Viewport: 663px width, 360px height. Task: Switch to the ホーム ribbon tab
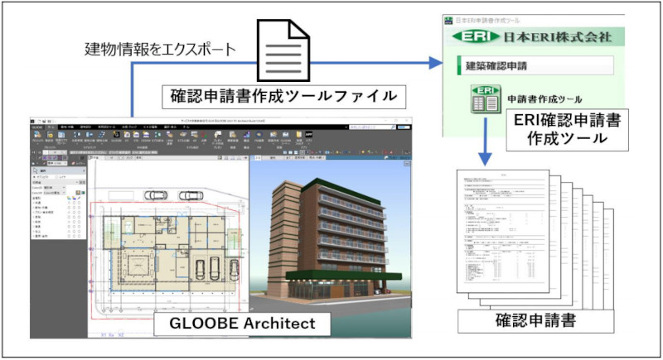[51, 127]
